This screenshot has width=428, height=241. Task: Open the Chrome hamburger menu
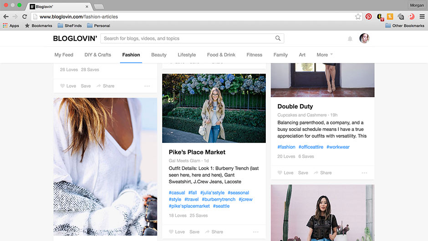pyautogui.click(x=422, y=17)
